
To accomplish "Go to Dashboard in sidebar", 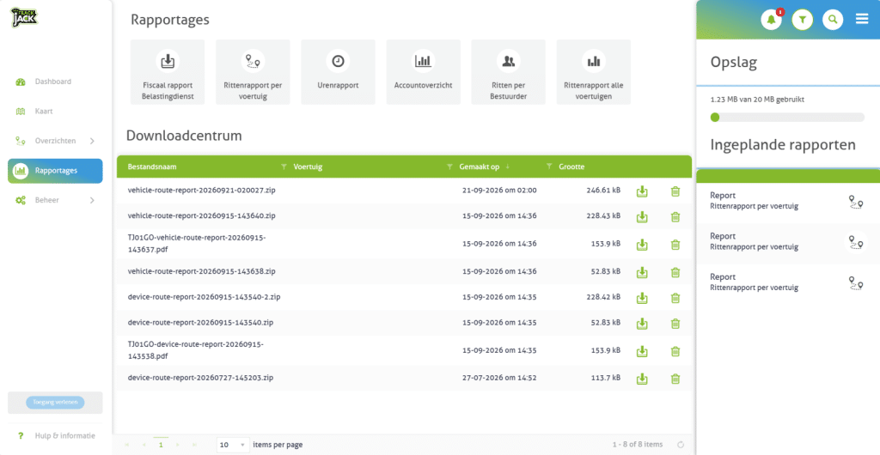I will 55,82.
